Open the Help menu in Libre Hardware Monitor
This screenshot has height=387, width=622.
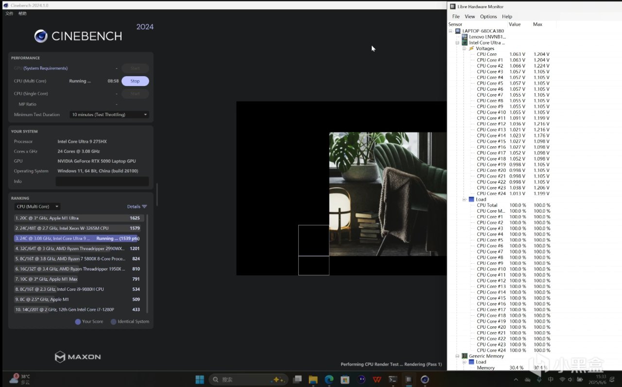click(x=507, y=17)
